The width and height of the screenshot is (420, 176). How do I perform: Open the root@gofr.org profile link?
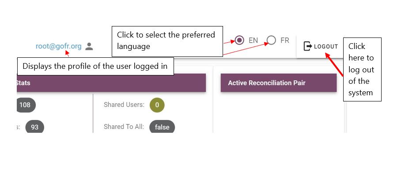(x=59, y=46)
